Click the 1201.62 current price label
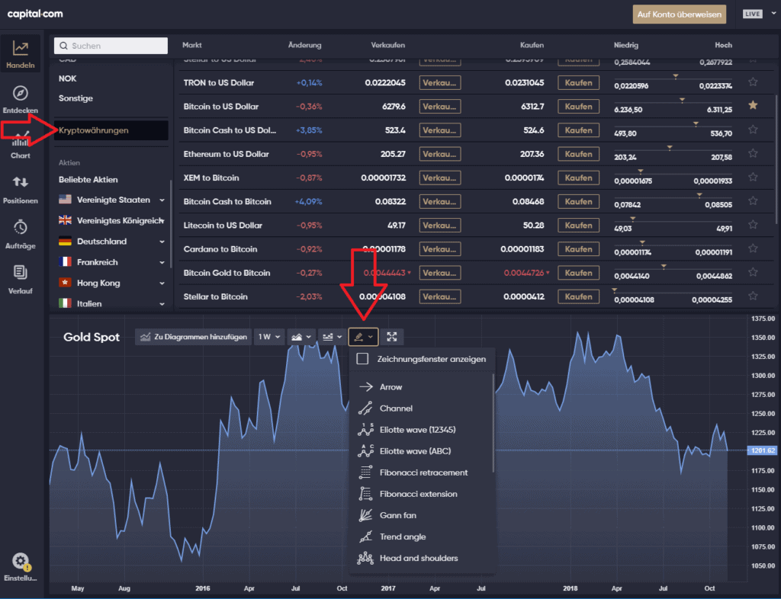 (x=762, y=450)
